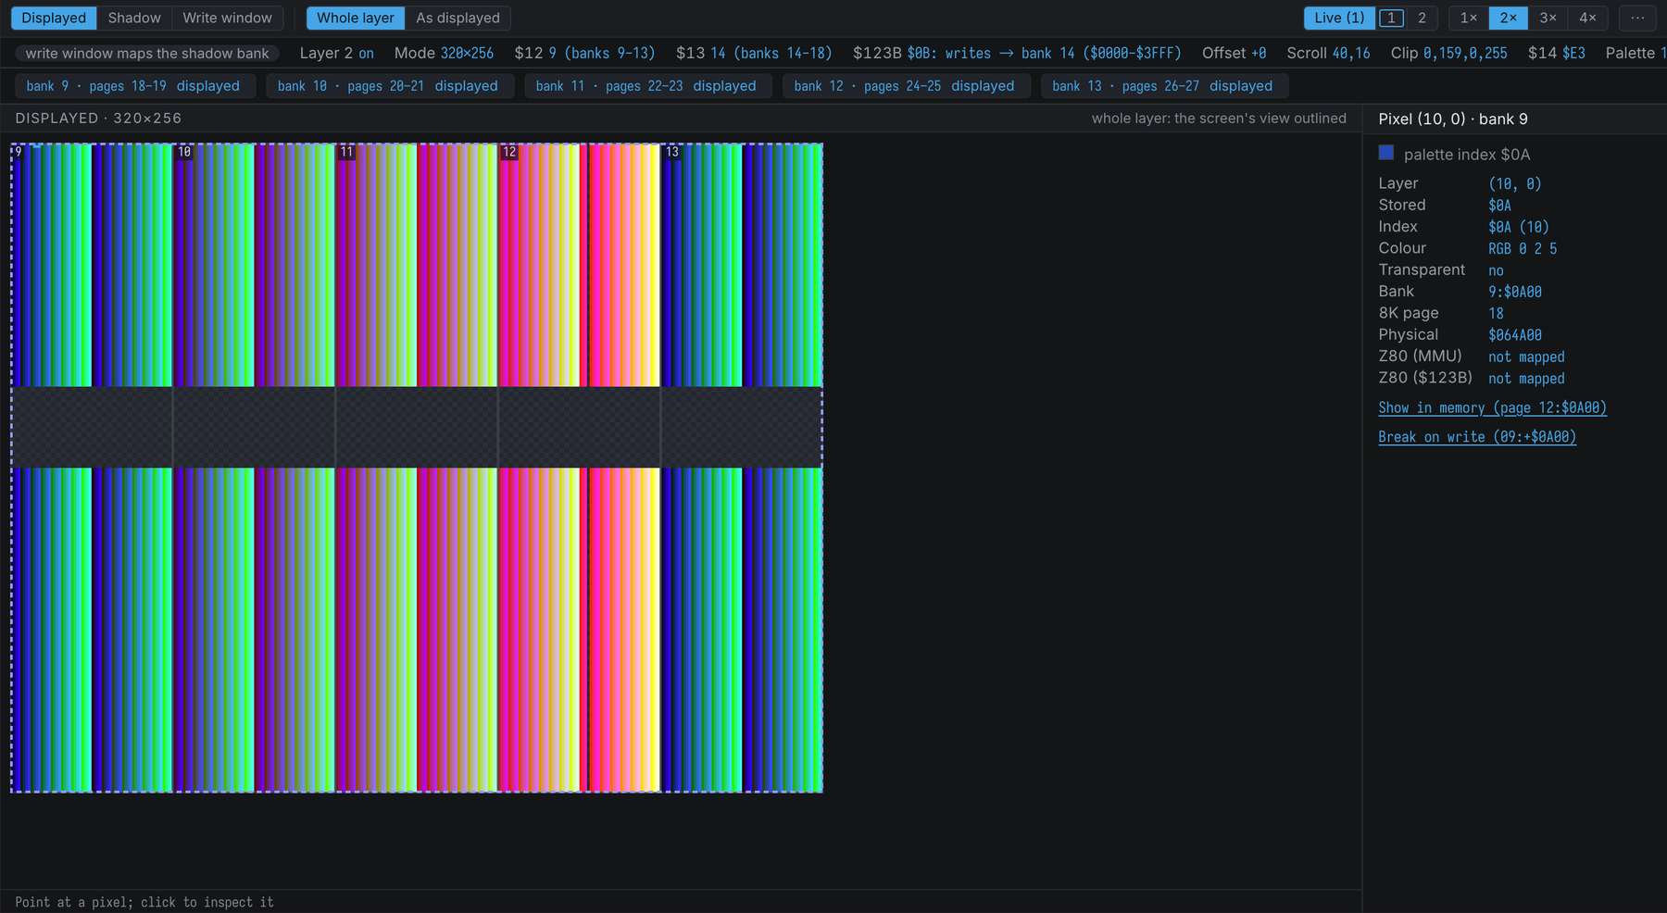Screen dimensions: 1667x913
Task: Set zoom to 3×
Action: click(x=1548, y=18)
